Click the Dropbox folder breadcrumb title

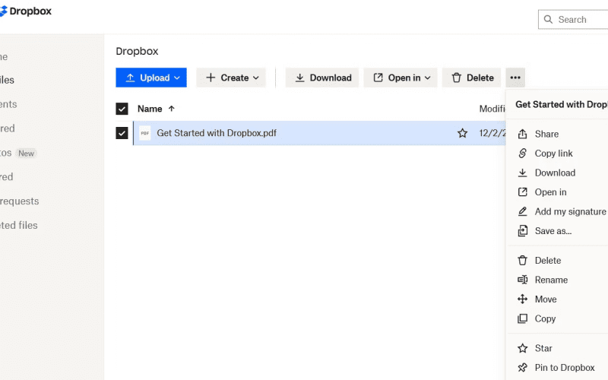(x=137, y=51)
